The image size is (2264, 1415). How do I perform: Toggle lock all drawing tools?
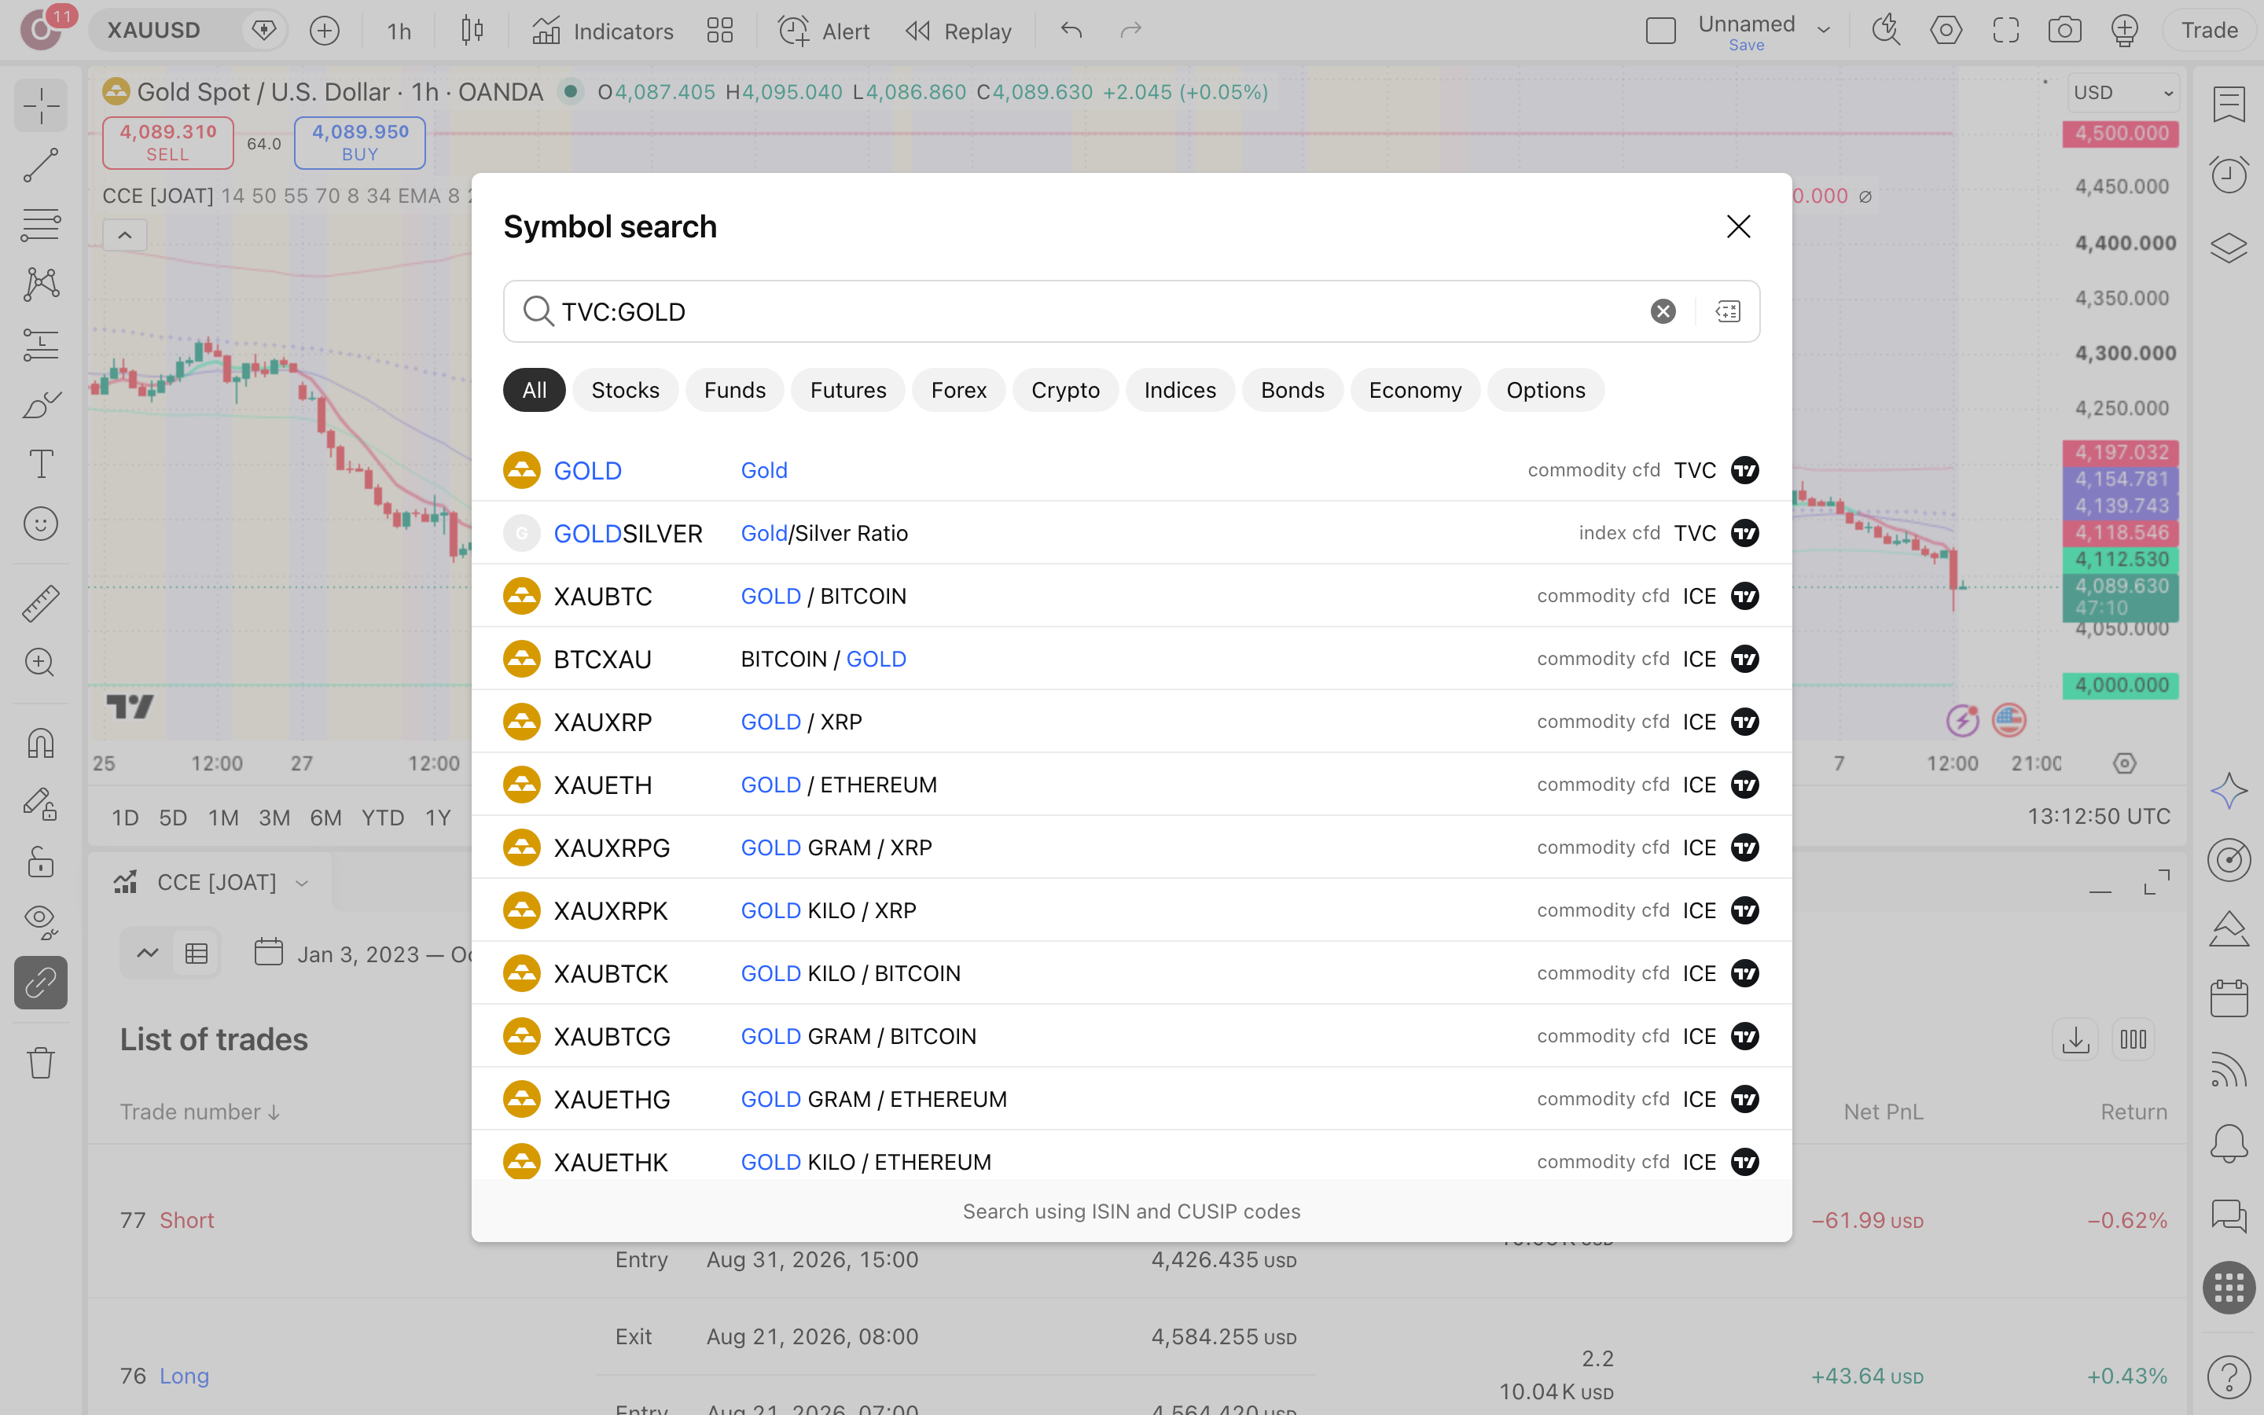coord(40,861)
